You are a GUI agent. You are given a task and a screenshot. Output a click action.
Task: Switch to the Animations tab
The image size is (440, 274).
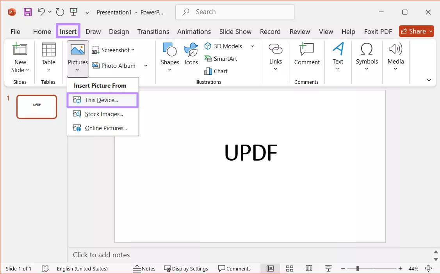pyautogui.click(x=194, y=32)
